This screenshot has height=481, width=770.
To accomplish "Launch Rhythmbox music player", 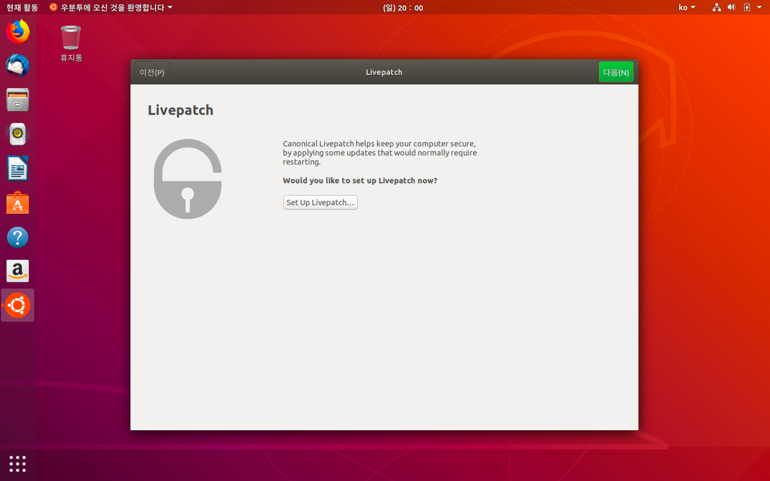I will pyautogui.click(x=18, y=134).
